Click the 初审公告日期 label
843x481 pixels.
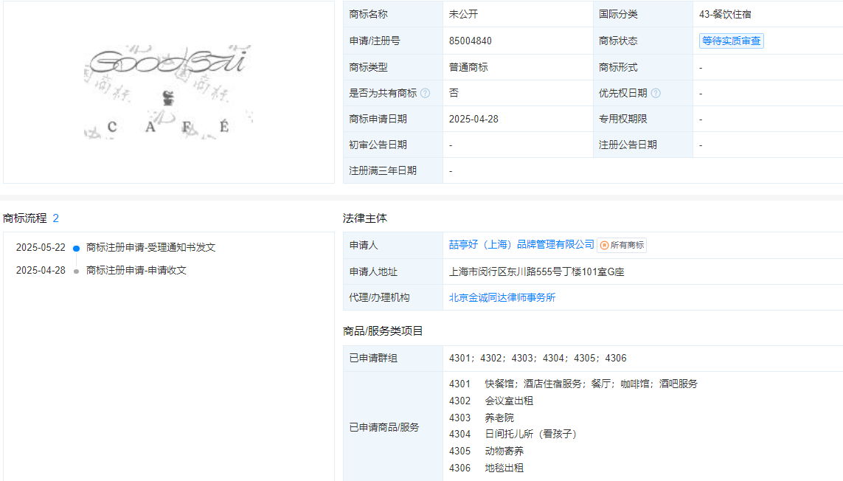pyautogui.click(x=378, y=145)
